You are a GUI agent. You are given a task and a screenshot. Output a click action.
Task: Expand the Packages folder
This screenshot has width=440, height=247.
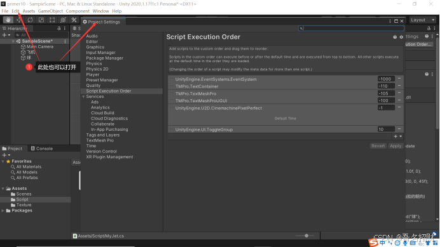coord(3,211)
